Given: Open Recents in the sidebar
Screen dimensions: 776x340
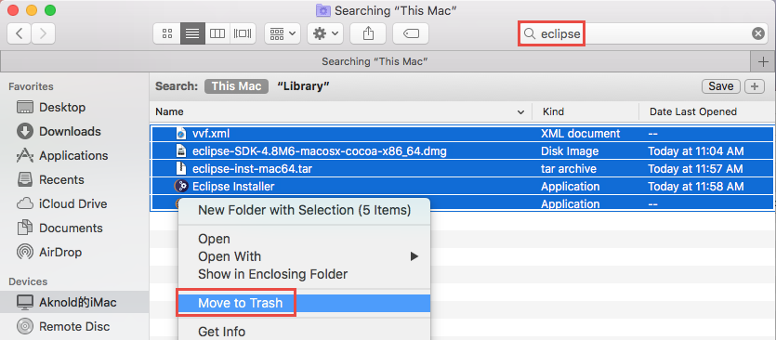Looking at the screenshot, I should pos(61,179).
